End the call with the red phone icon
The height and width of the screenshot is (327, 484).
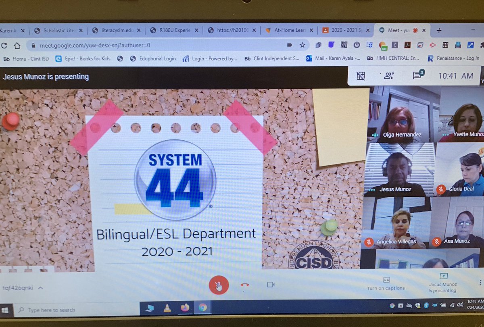[244, 284]
